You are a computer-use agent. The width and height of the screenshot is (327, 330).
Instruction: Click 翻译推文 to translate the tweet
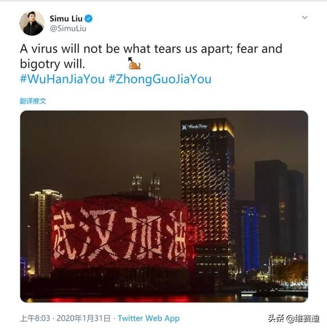pos(33,101)
